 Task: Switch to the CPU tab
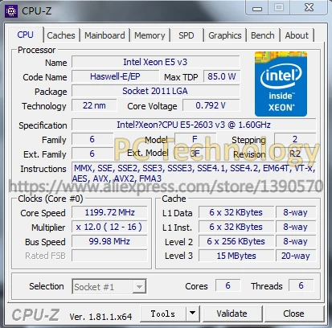pyautogui.click(x=25, y=35)
